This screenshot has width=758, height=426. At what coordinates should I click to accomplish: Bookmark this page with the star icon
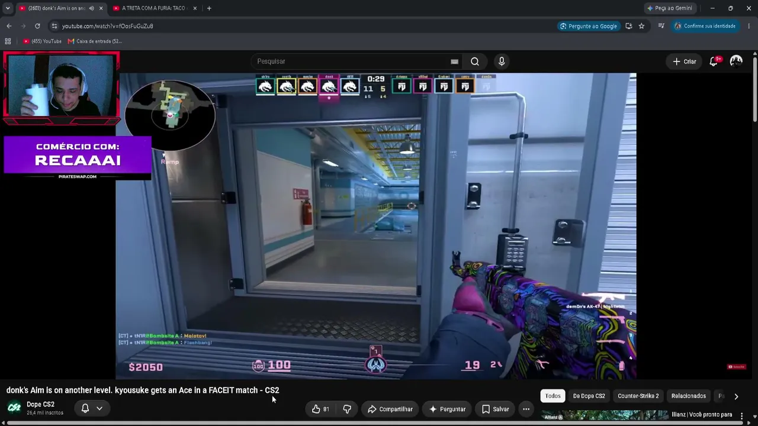coord(641,26)
